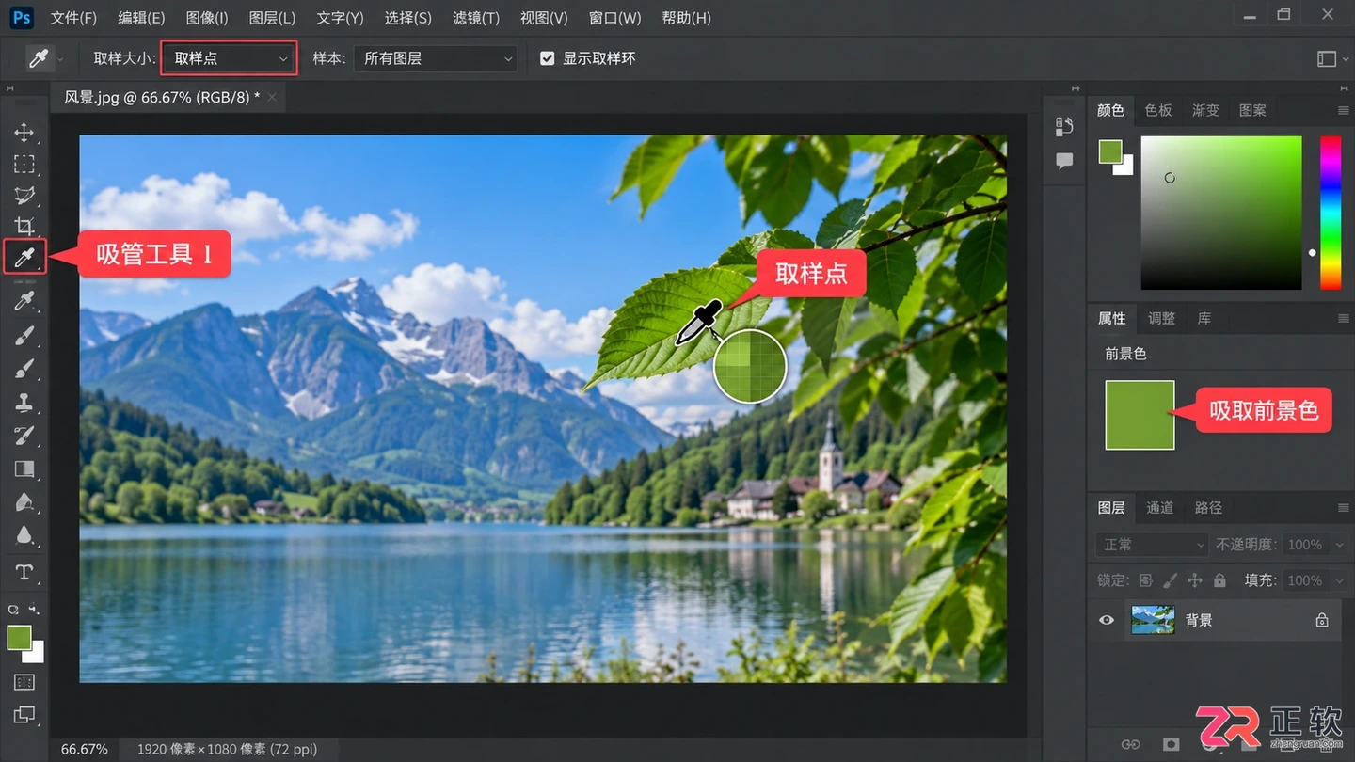The image size is (1355, 762).
Task: Toggle lock position icon
Action: tap(1195, 580)
